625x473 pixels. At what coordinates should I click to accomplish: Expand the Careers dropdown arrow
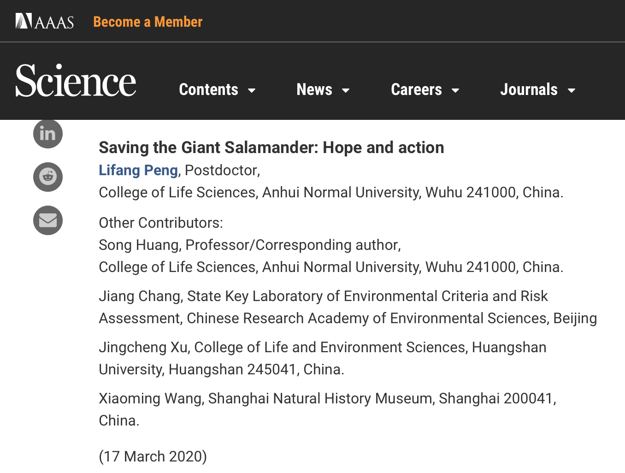coord(455,90)
